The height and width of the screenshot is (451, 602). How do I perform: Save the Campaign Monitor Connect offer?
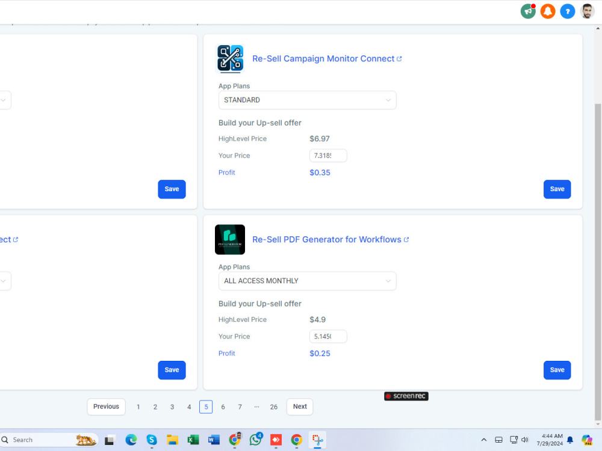pyautogui.click(x=557, y=189)
